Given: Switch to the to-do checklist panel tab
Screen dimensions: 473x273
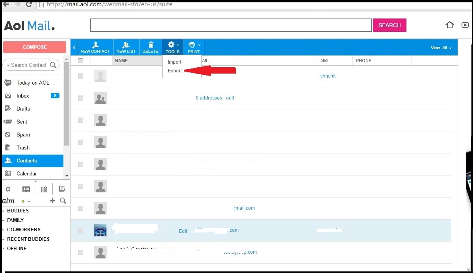Looking at the screenshot, I should pos(61,189).
